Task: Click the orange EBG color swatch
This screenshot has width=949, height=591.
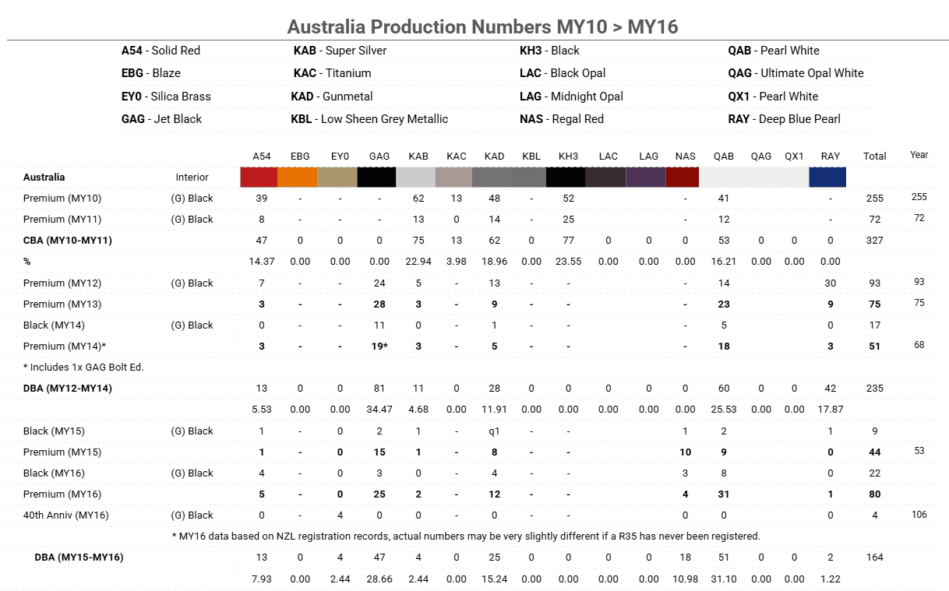Action: click(x=298, y=178)
